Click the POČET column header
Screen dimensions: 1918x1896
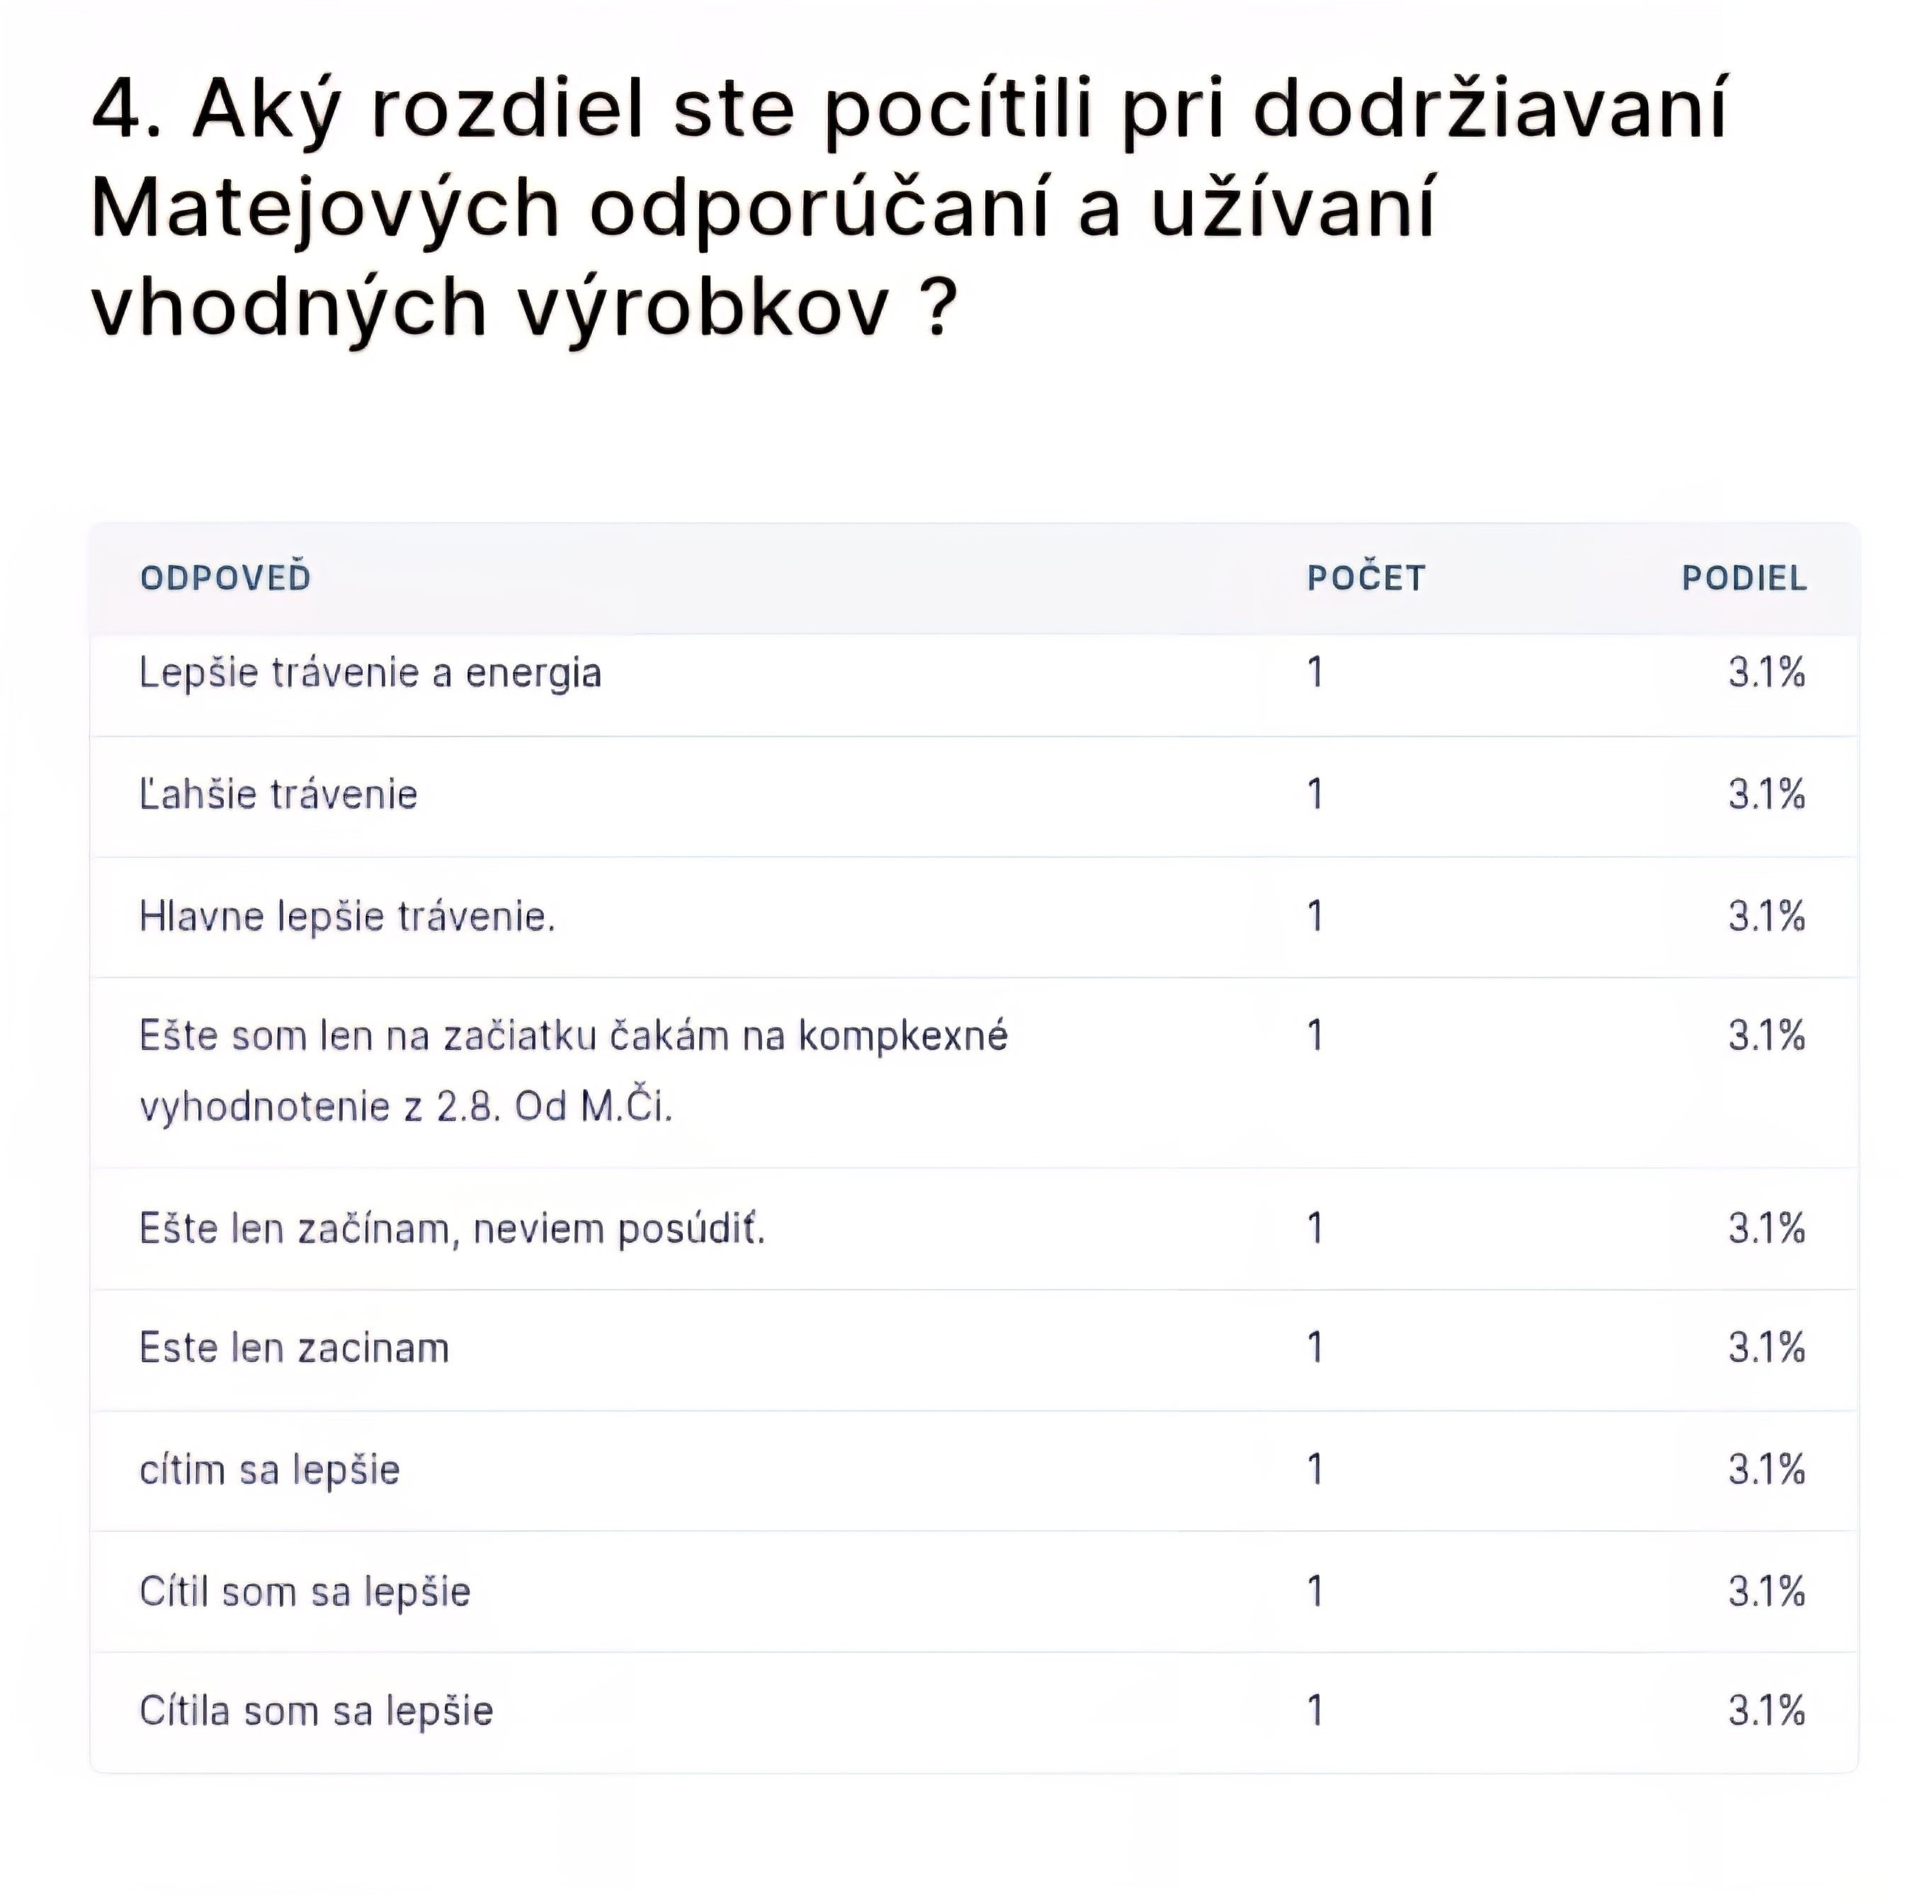1365,577
